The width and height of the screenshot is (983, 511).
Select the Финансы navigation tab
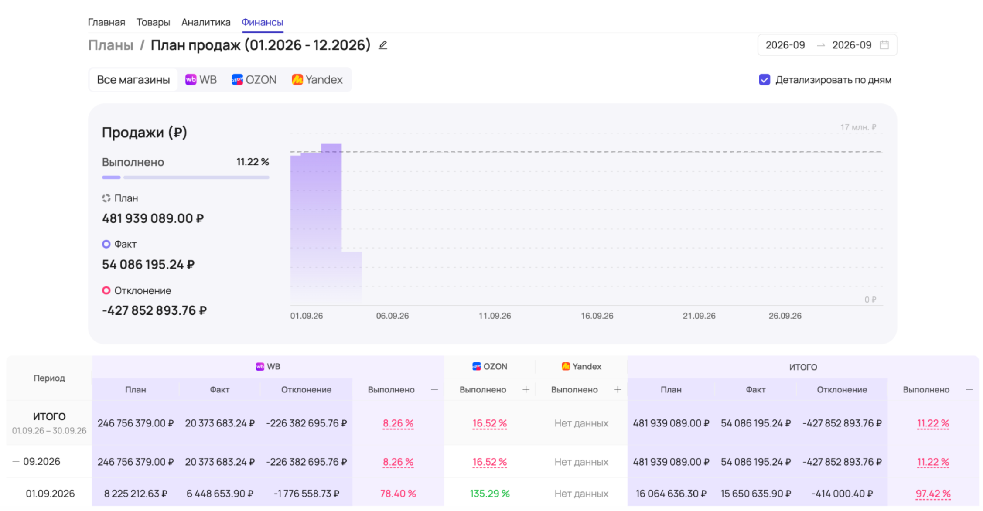263,22
